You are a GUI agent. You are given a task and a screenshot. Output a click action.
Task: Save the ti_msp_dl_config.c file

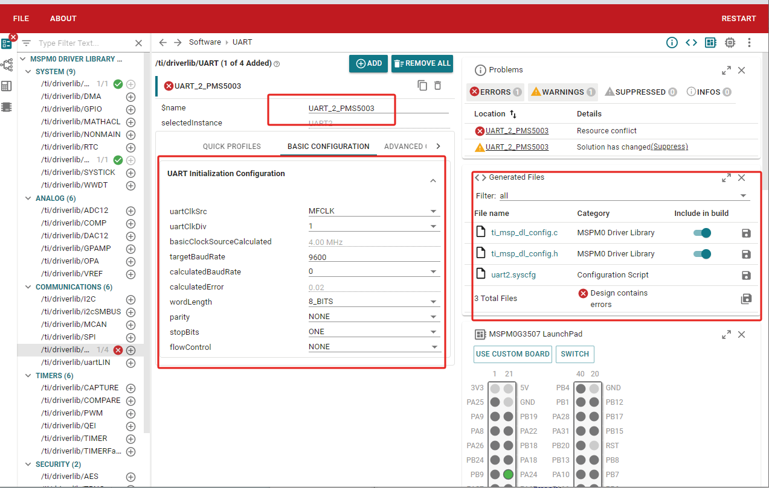746,233
